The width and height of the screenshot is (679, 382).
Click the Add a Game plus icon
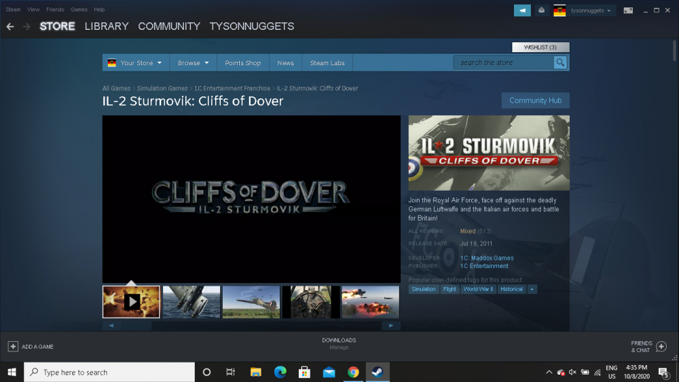[13, 347]
